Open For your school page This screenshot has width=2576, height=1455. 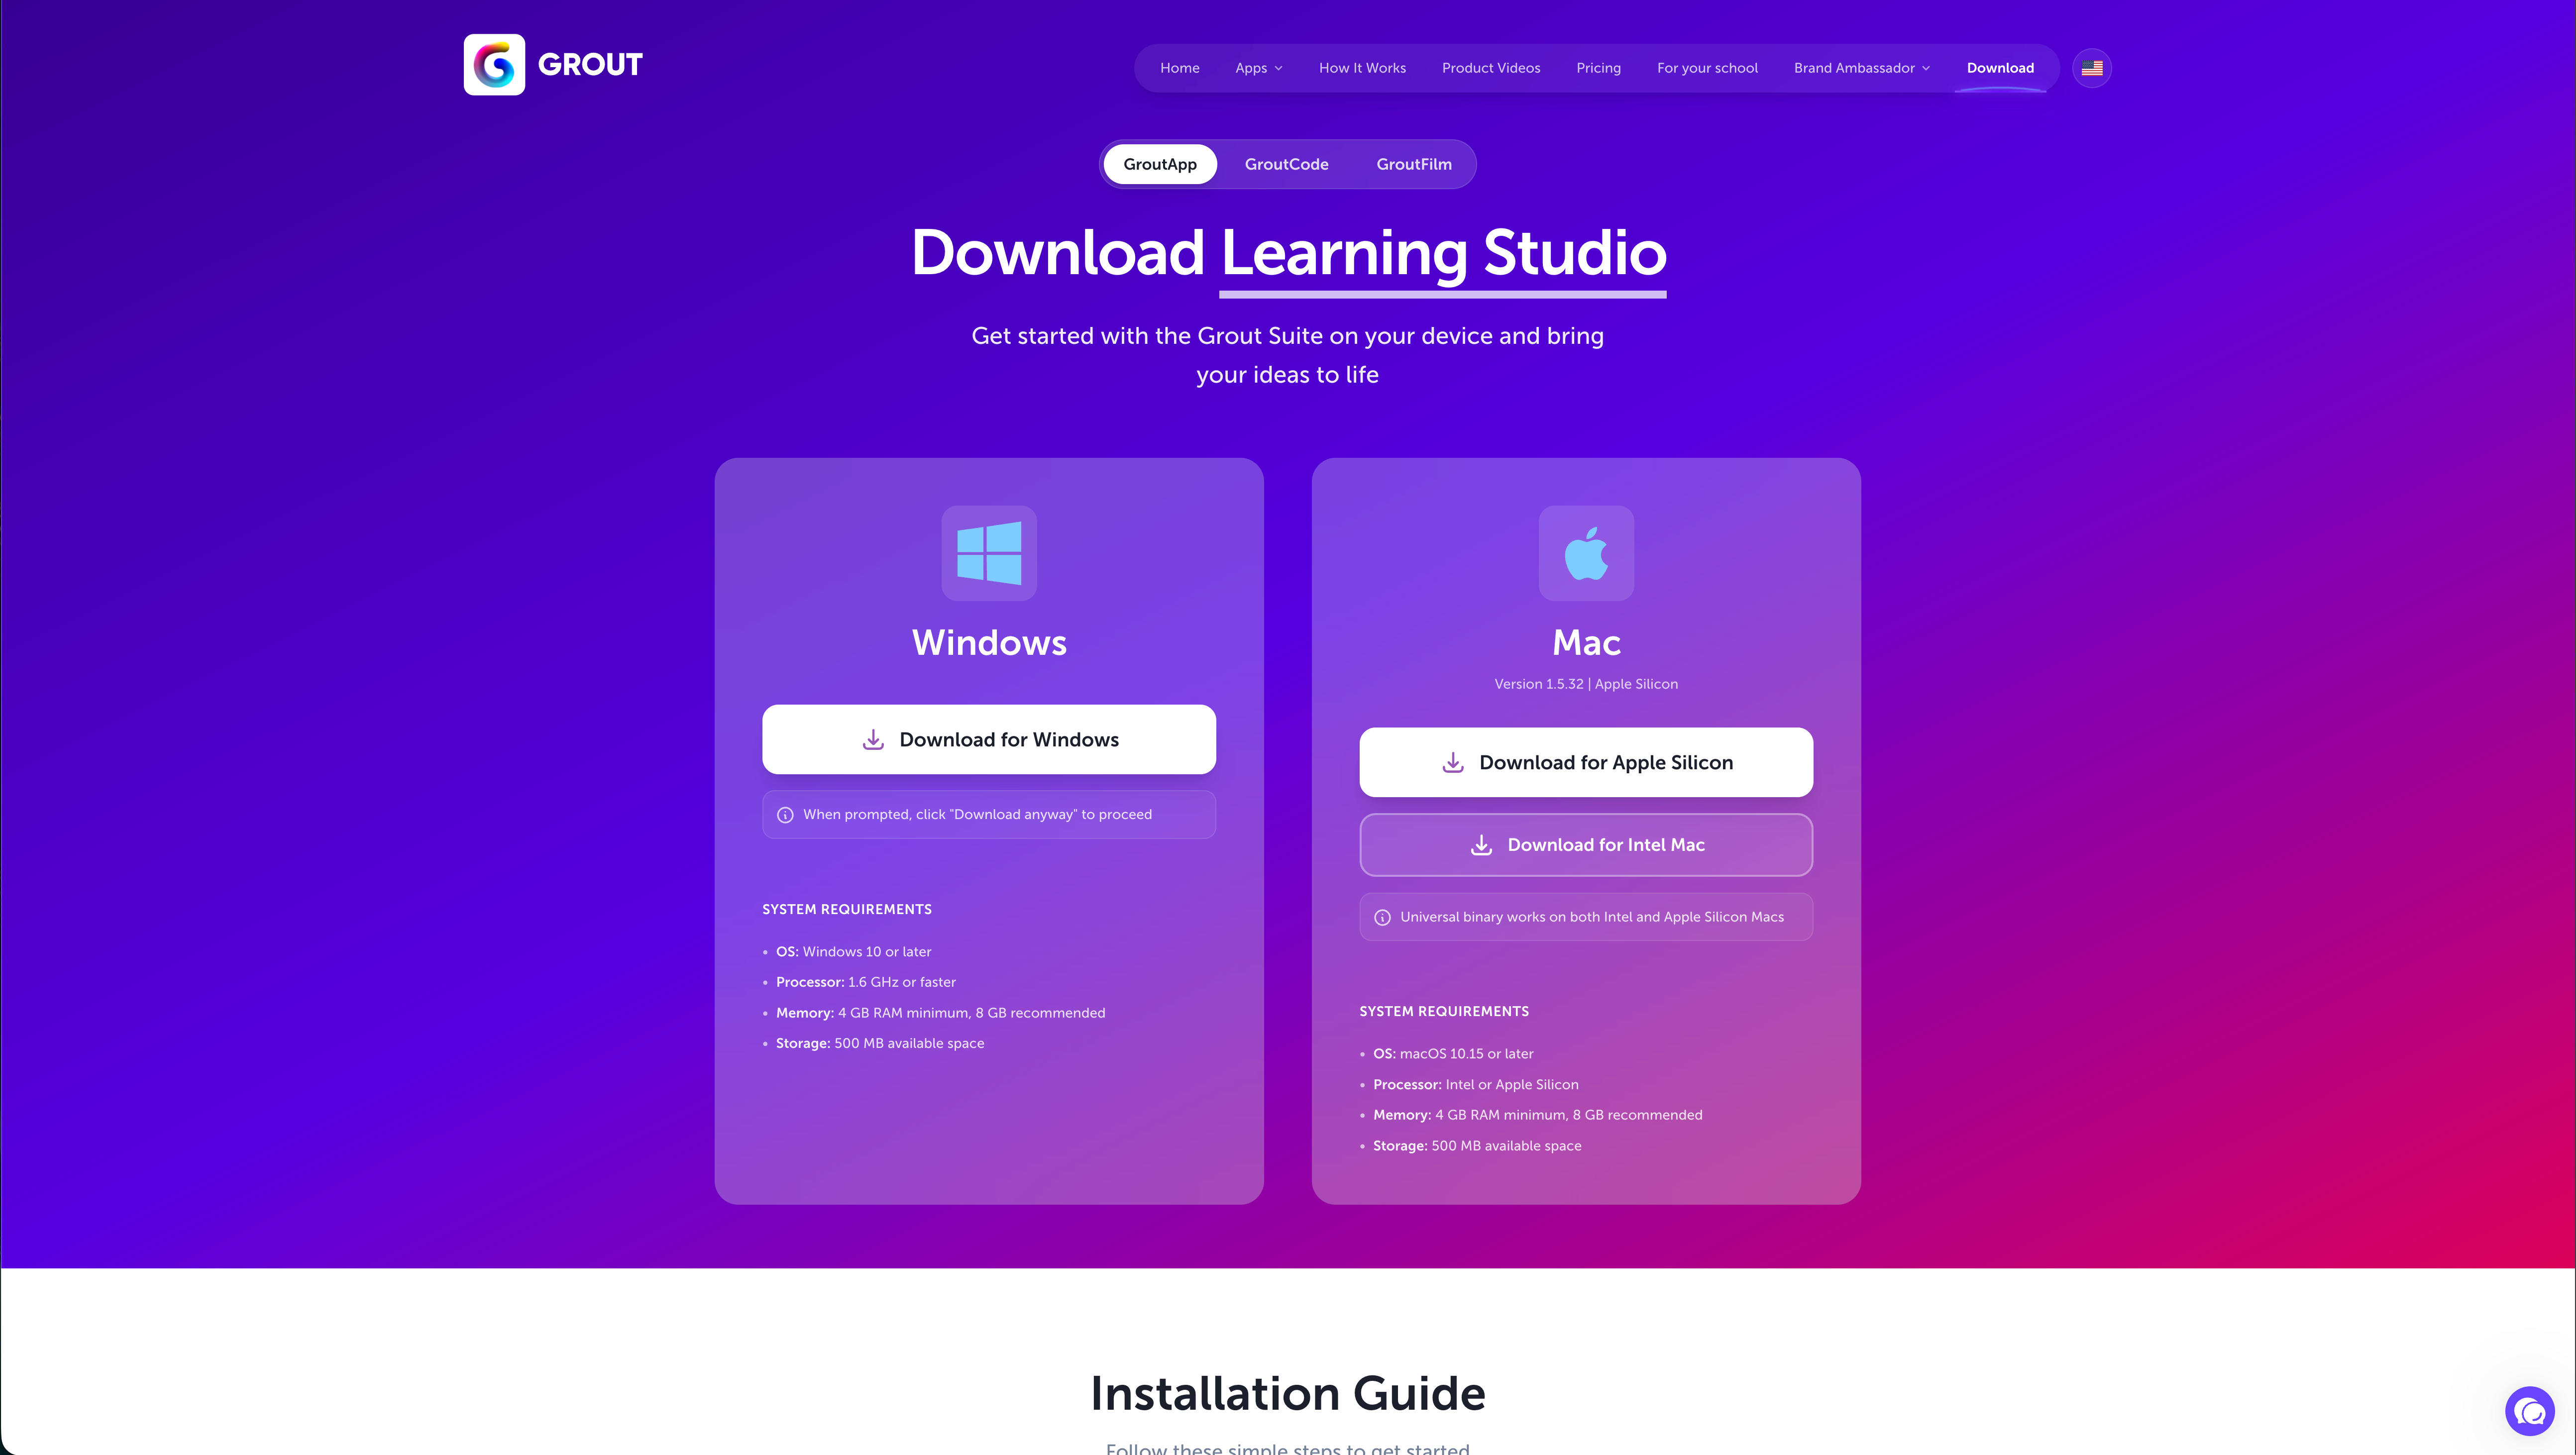(x=1707, y=68)
